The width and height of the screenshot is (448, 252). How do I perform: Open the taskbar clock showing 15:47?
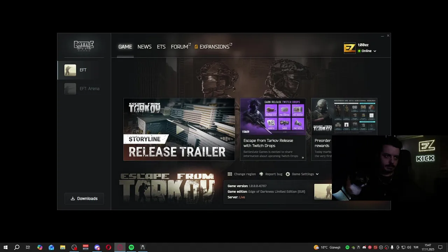(428, 247)
